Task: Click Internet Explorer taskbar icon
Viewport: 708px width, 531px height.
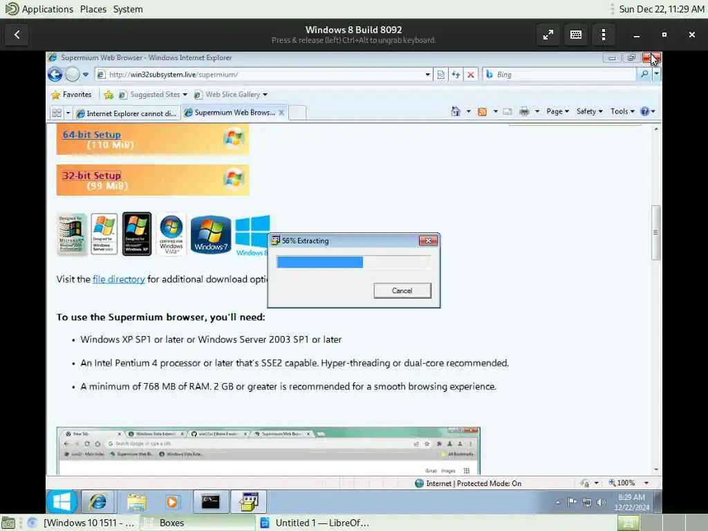Action: [98, 502]
